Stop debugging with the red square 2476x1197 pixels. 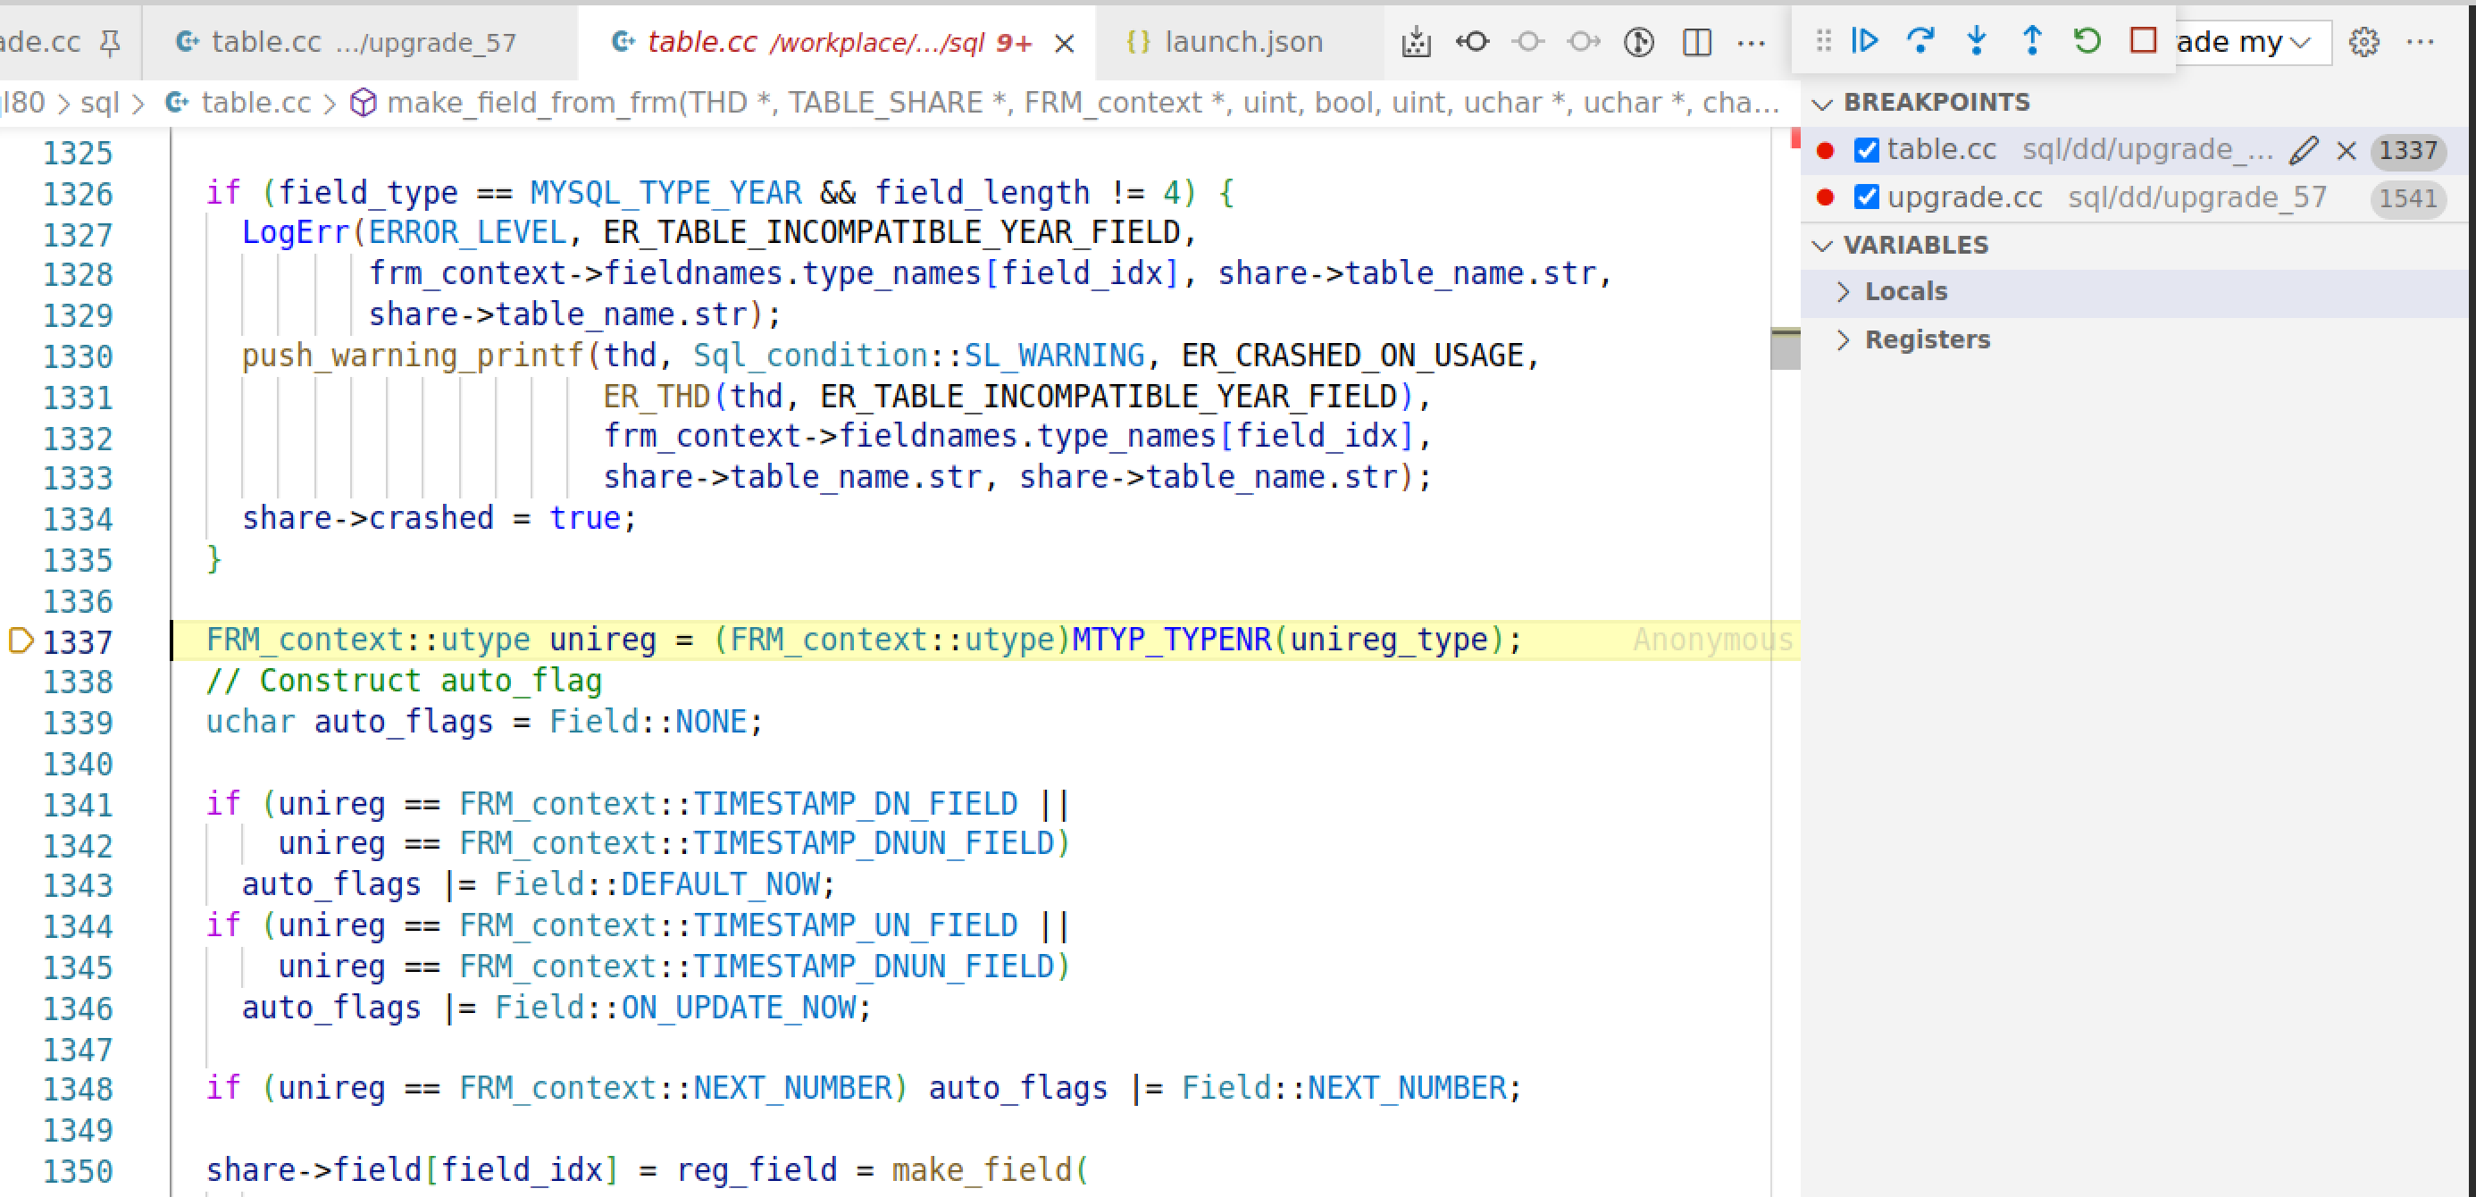(2143, 40)
